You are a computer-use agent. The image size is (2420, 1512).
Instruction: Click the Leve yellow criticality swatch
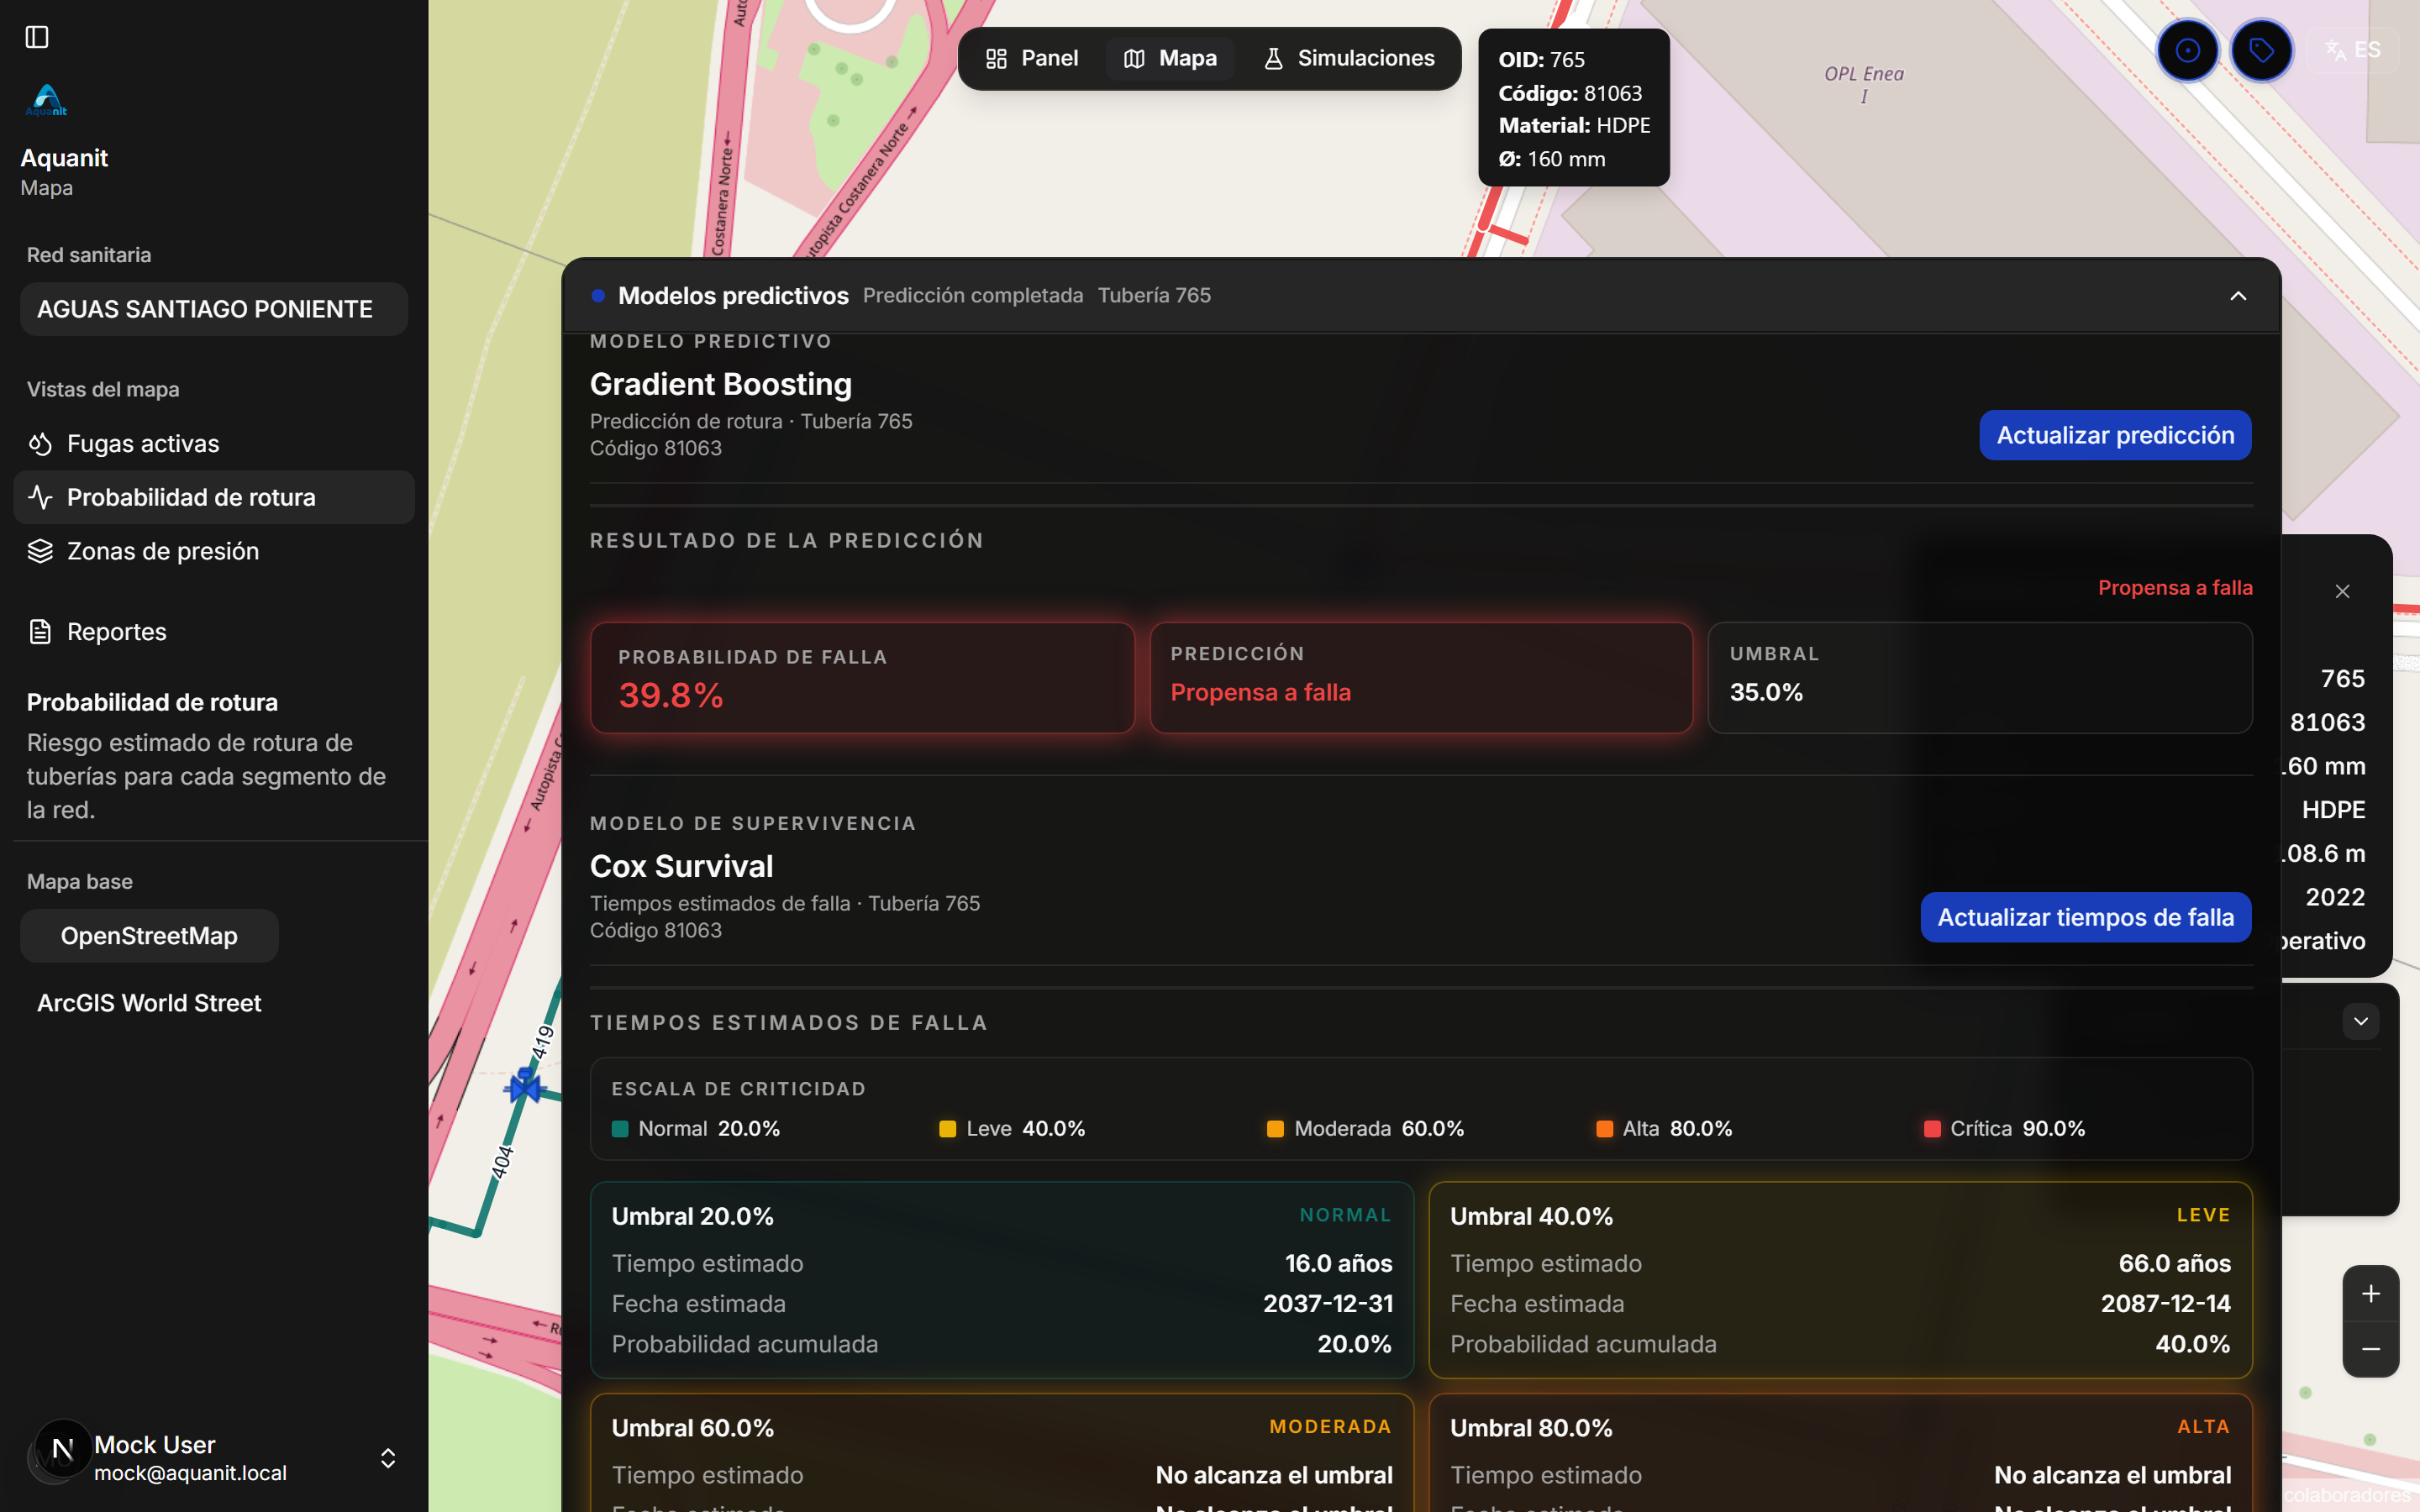pos(948,1129)
